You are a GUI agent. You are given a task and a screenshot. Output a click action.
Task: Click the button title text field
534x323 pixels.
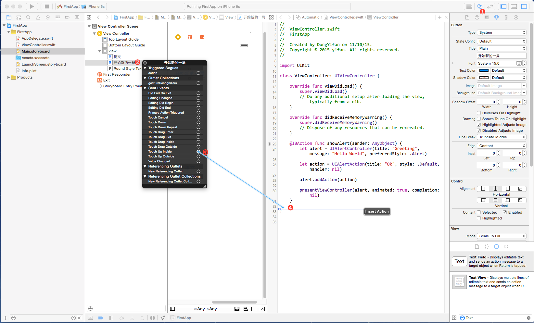(502, 56)
